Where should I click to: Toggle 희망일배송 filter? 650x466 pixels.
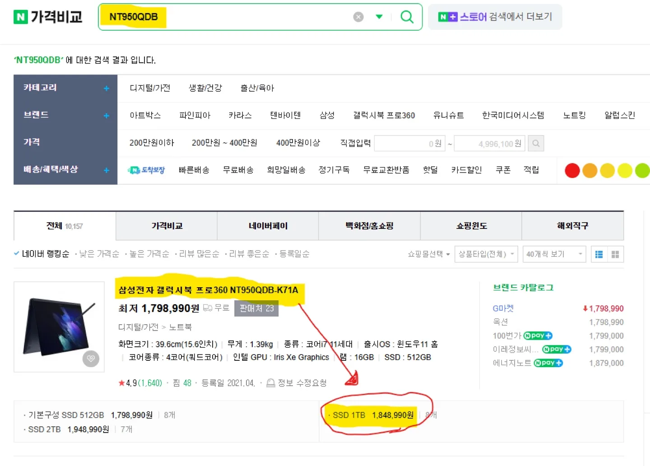(286, 170)
